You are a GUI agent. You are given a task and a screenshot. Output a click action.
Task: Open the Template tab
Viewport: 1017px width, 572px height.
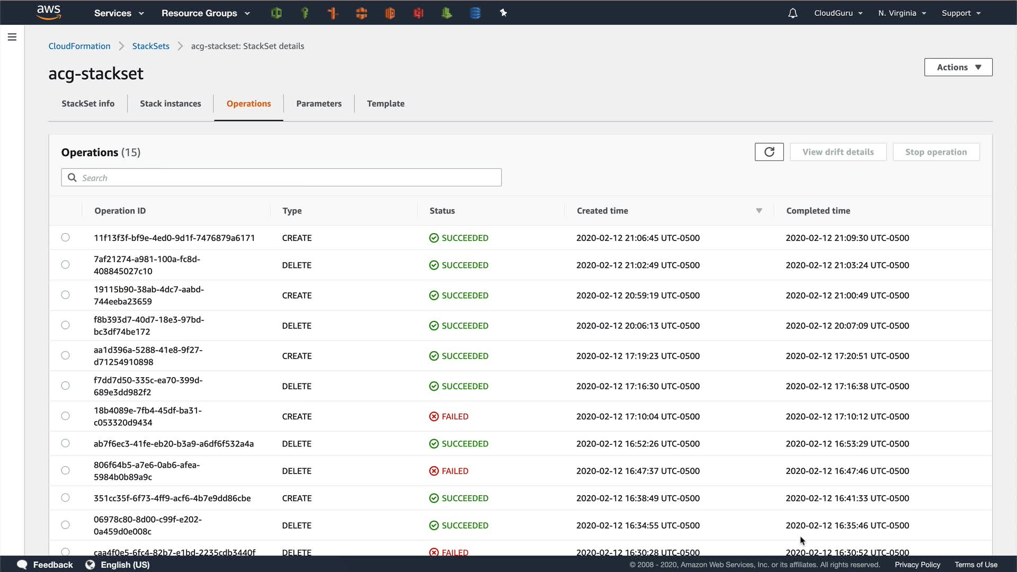386,104
